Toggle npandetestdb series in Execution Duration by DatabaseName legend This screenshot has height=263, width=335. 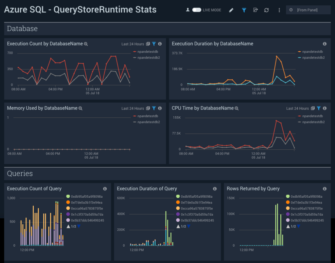[310, 52]
